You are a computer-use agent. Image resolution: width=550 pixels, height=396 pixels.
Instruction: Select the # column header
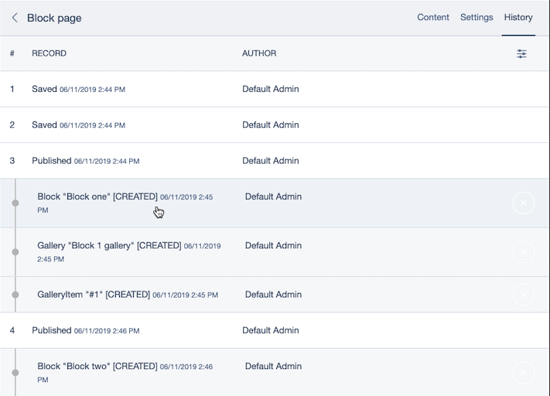coord(12,53)
